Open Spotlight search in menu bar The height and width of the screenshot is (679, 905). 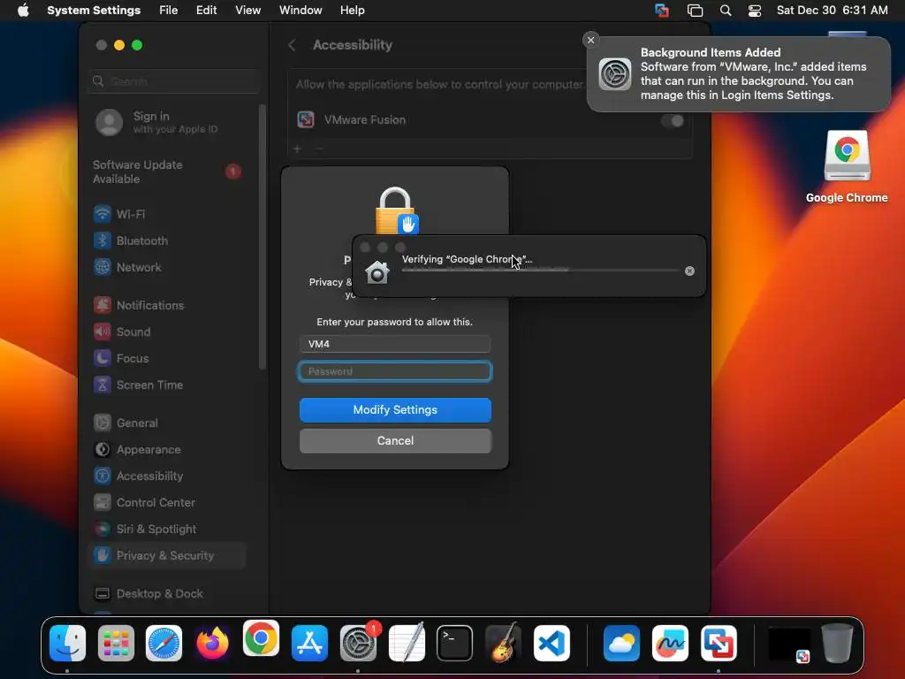click(726, 11)
